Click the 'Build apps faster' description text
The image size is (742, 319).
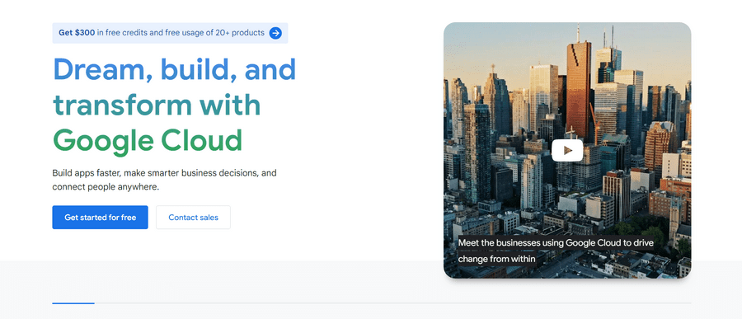pyautogui.click(x=164, y=180)
